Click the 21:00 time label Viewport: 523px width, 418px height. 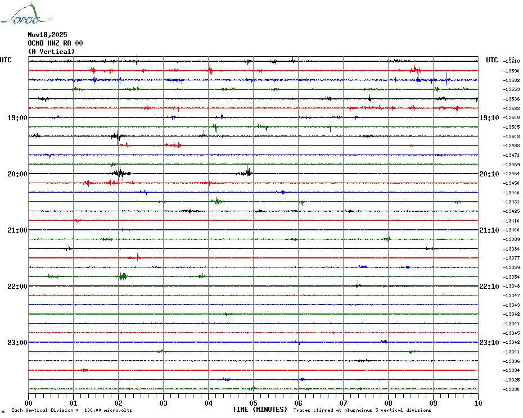(17, 230)
